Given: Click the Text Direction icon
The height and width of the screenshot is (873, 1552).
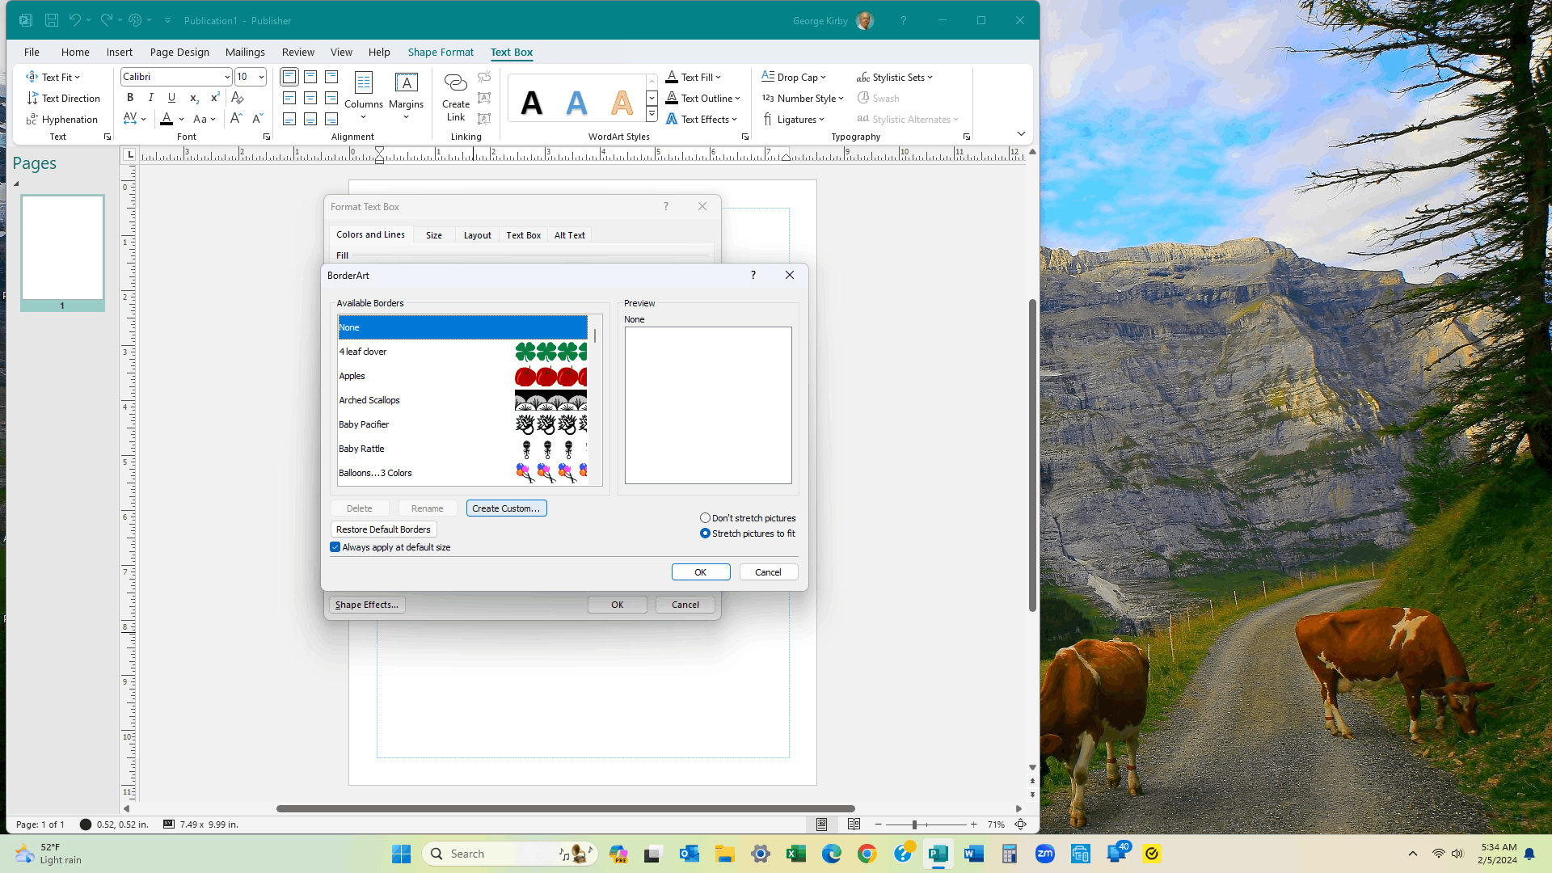Looking at the screenshot, I should (32, 98).
